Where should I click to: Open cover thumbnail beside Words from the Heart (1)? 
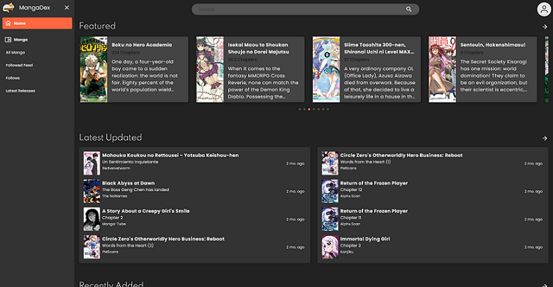tap(330, 163)
